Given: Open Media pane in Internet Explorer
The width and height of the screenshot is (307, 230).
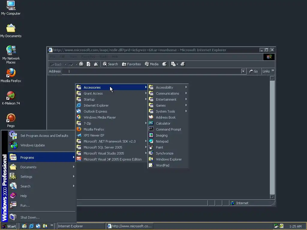Looking at the screenshot, I should coord(151,64).
